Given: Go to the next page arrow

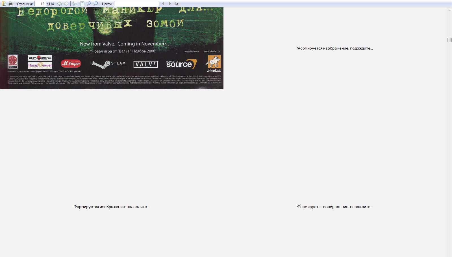Looking at the screenshot, I should [x=66, y=4].
